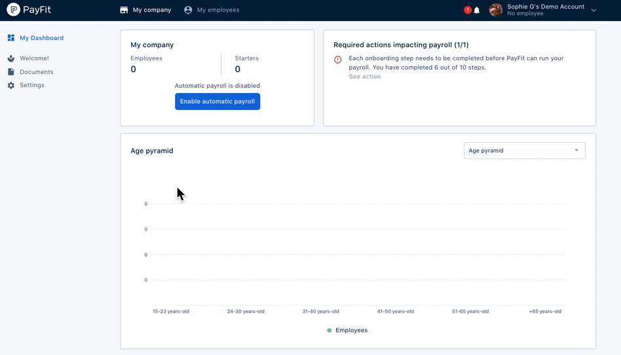Click 'Automatic payroll is disabled' text

click(x=217, y=86)
